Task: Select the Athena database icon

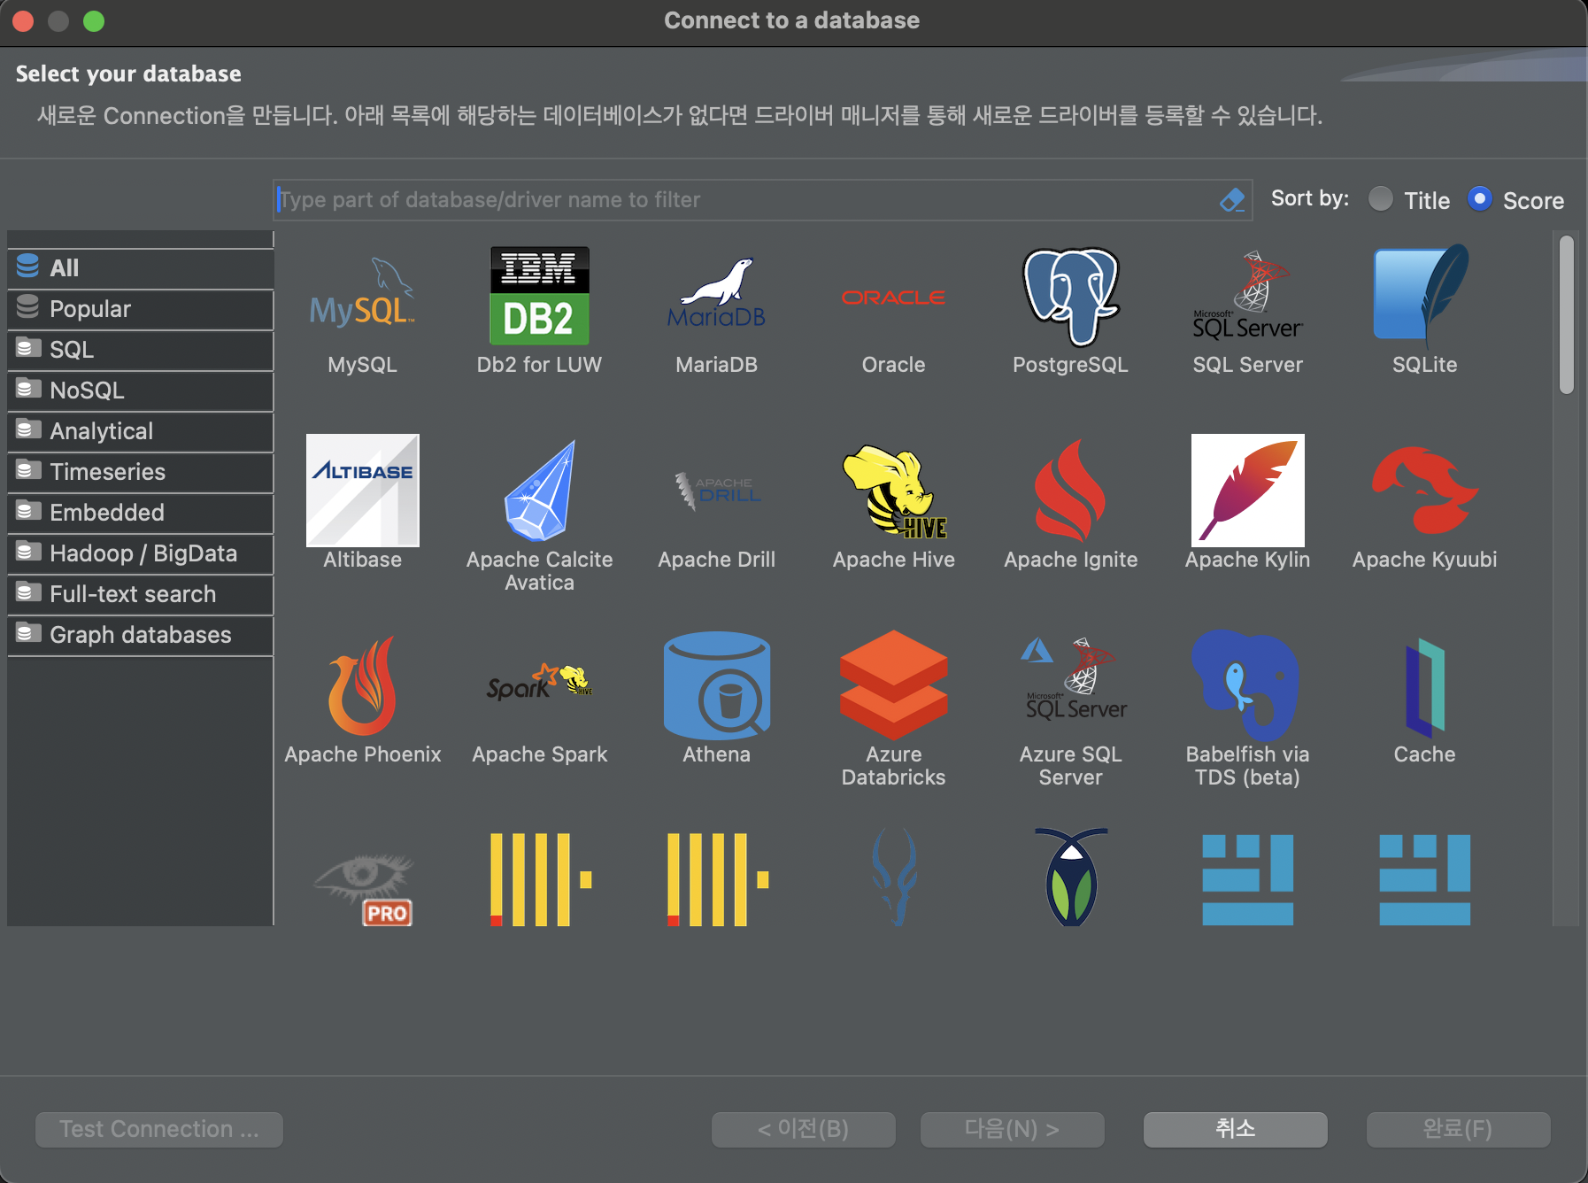Action: tap(716, 685)
